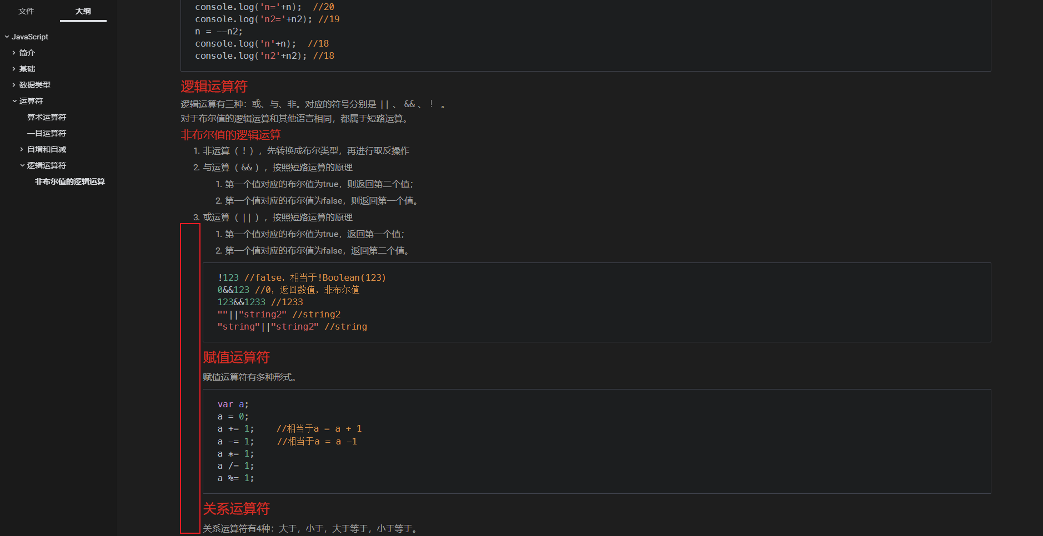Click code line 'a *= 1;'

(x=236, y=454)
